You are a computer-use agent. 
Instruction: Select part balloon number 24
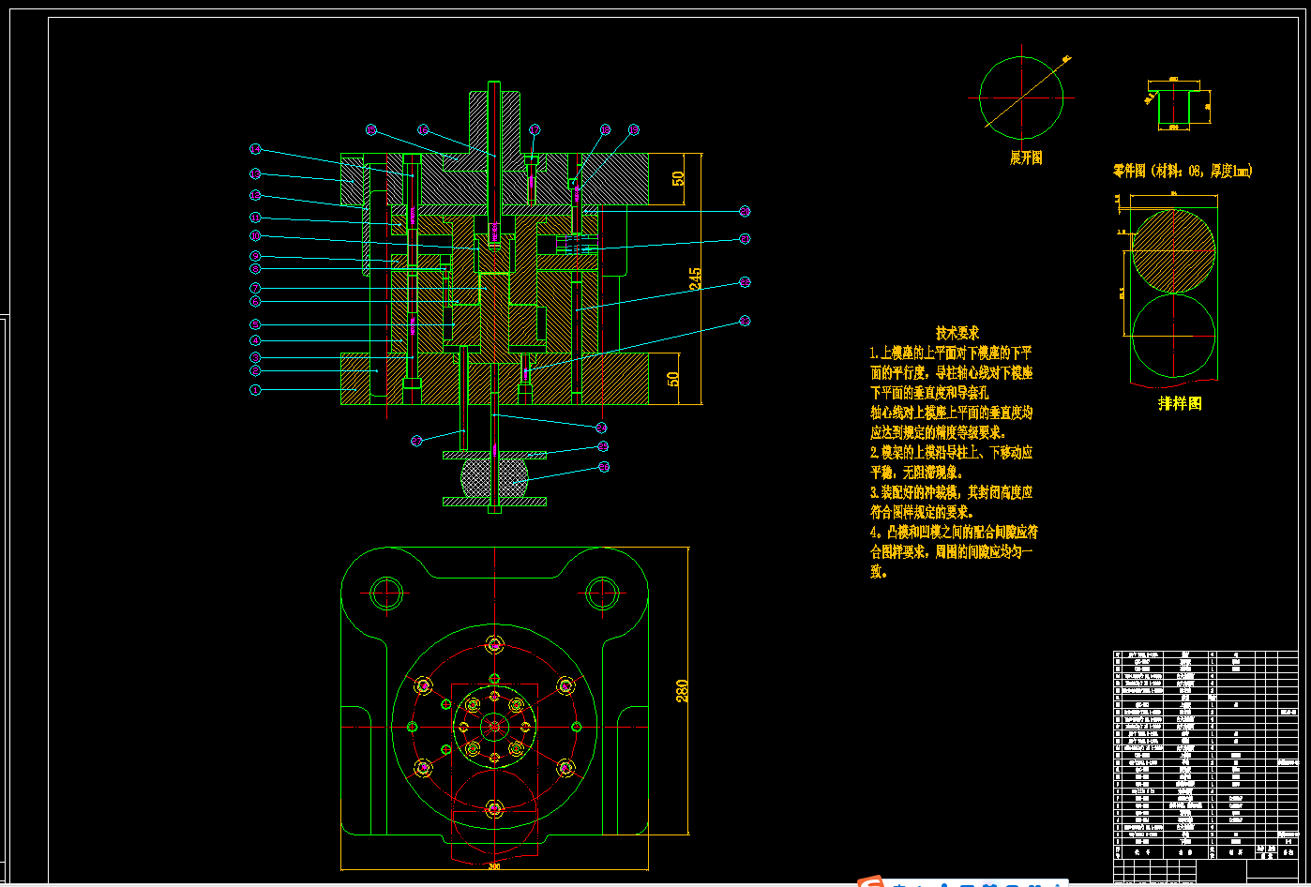pos(602,428)
